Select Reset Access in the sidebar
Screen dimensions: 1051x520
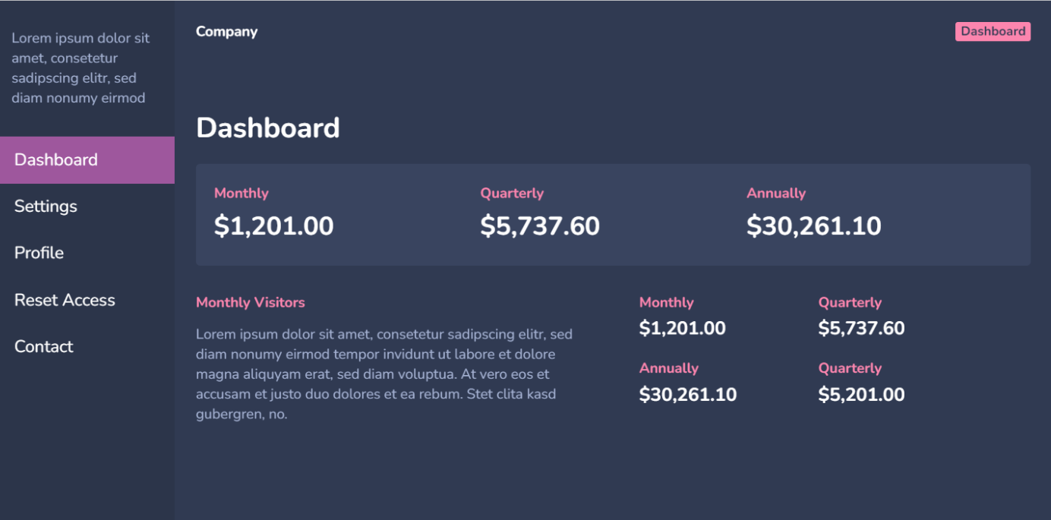pos(65,300)
